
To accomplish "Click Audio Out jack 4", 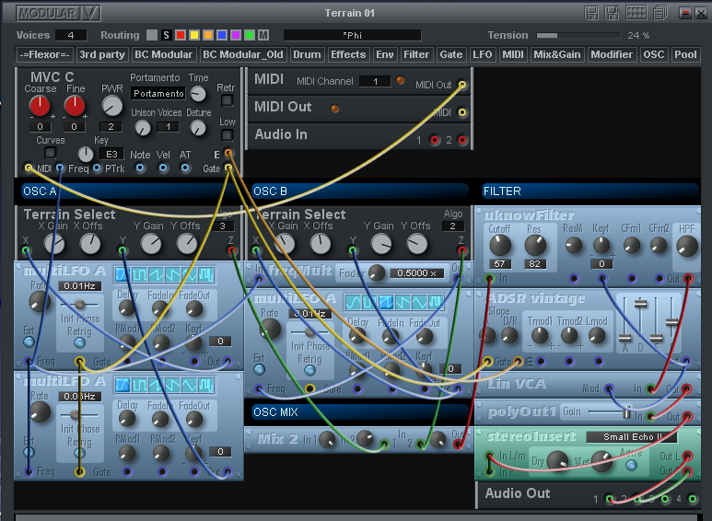I will tap(692, 499).
